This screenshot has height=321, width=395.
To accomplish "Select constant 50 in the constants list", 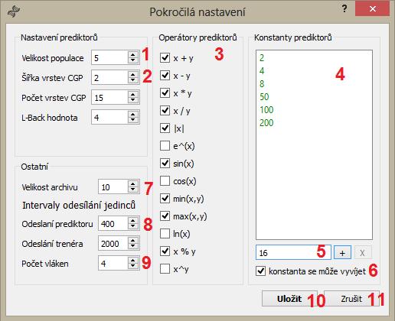I will [x=314, y=97].
